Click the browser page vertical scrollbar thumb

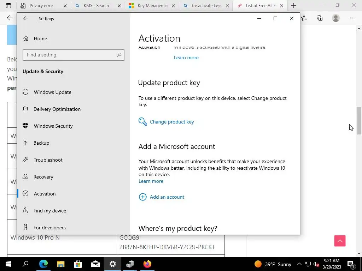(x=359, y=121)
